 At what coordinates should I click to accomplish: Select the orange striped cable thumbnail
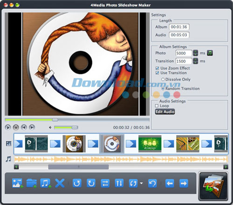[188, 143]
